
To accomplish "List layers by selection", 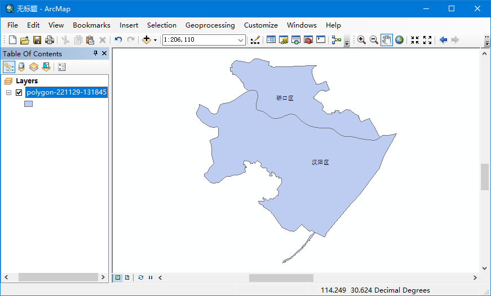I will [46, 67].
